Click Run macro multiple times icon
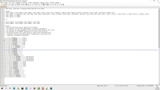This screenshot has height=90, width=160. point(61,4)
